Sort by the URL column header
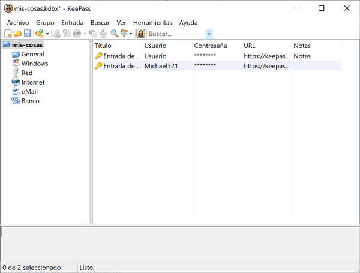The image size is (360, 273). click(x=267, y=46)
